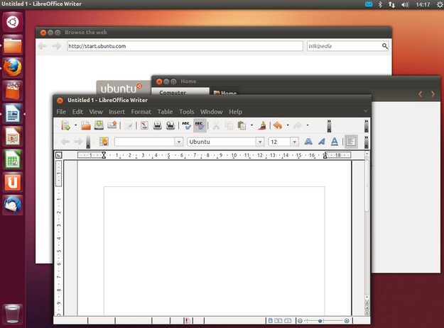Open the View menu
The width and height of the screenshot is (444, 328).
(96, 112)
